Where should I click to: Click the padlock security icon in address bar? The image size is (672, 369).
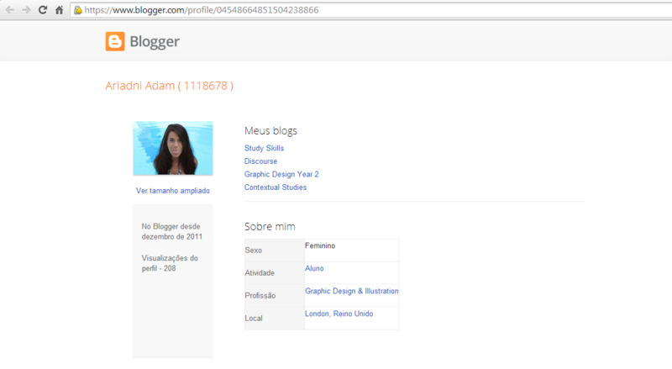(78, 10)
